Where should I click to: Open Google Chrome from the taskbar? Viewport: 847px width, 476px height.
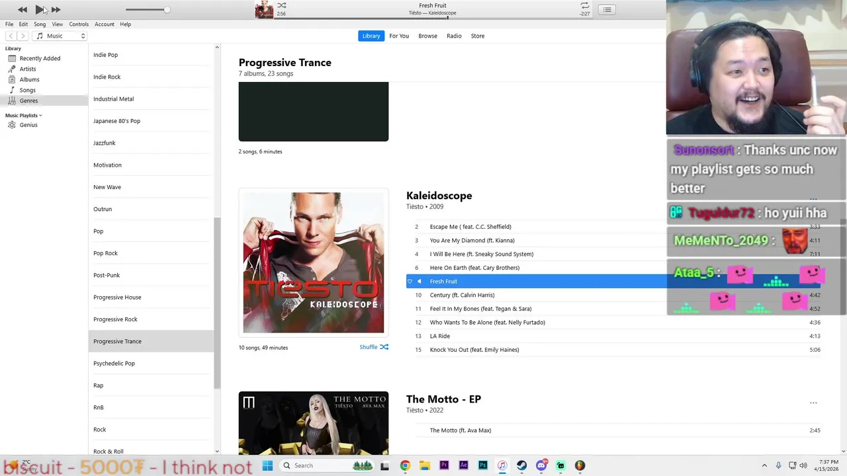[x=405, y=465]
